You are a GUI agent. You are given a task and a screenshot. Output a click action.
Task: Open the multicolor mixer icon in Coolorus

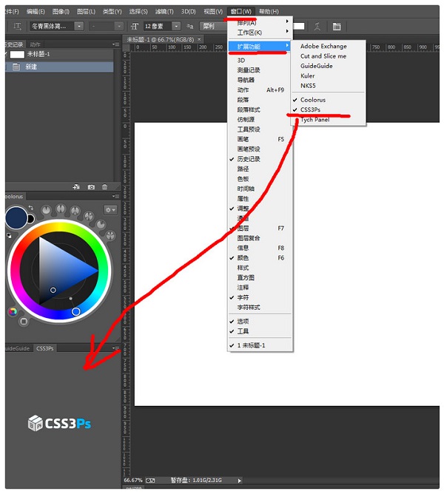pos(13,311)
